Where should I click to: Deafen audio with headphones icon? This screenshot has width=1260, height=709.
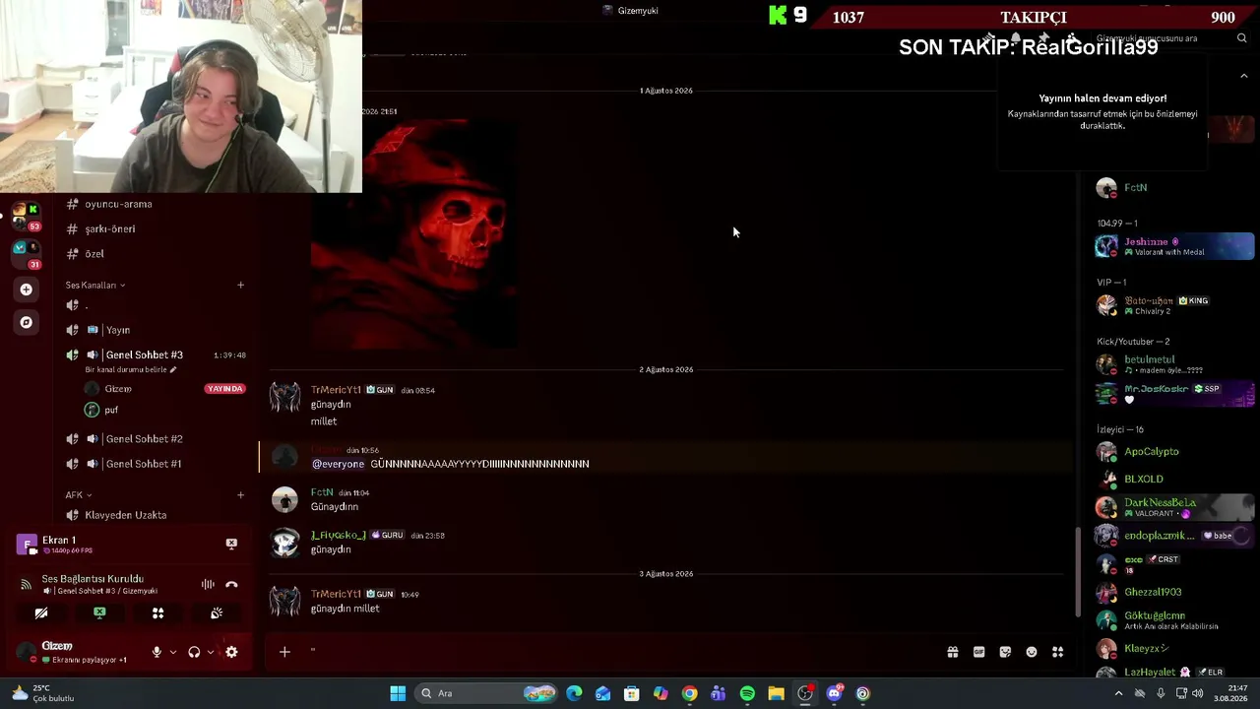[194, 652]
